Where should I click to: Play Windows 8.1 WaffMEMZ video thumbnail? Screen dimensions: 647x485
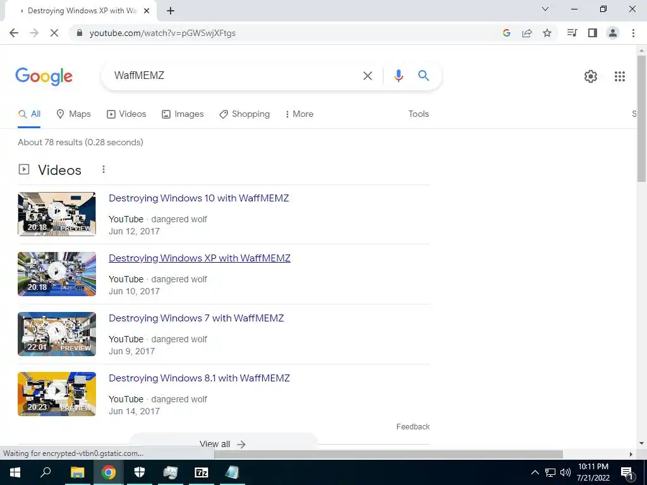(57, 394)
